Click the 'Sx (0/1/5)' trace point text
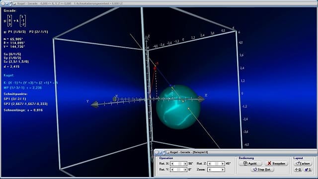The width and height of the screenshot is (318, 179). (12, 54)
